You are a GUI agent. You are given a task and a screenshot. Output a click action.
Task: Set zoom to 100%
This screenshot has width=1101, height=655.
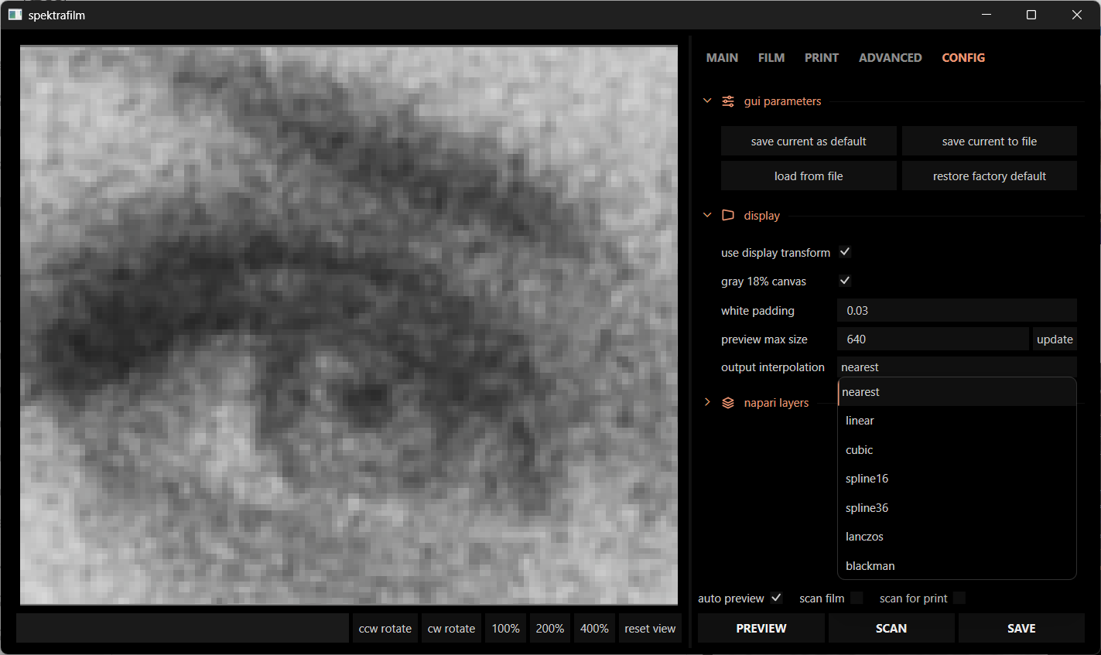(x=506, y=629)
